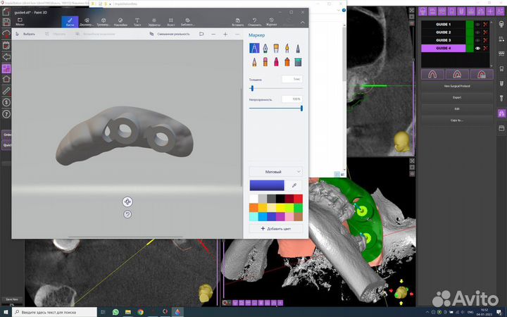This screenshot has height=317, width=507.
Task: Open the Matte material dropdown
Action: pos(275,171)
